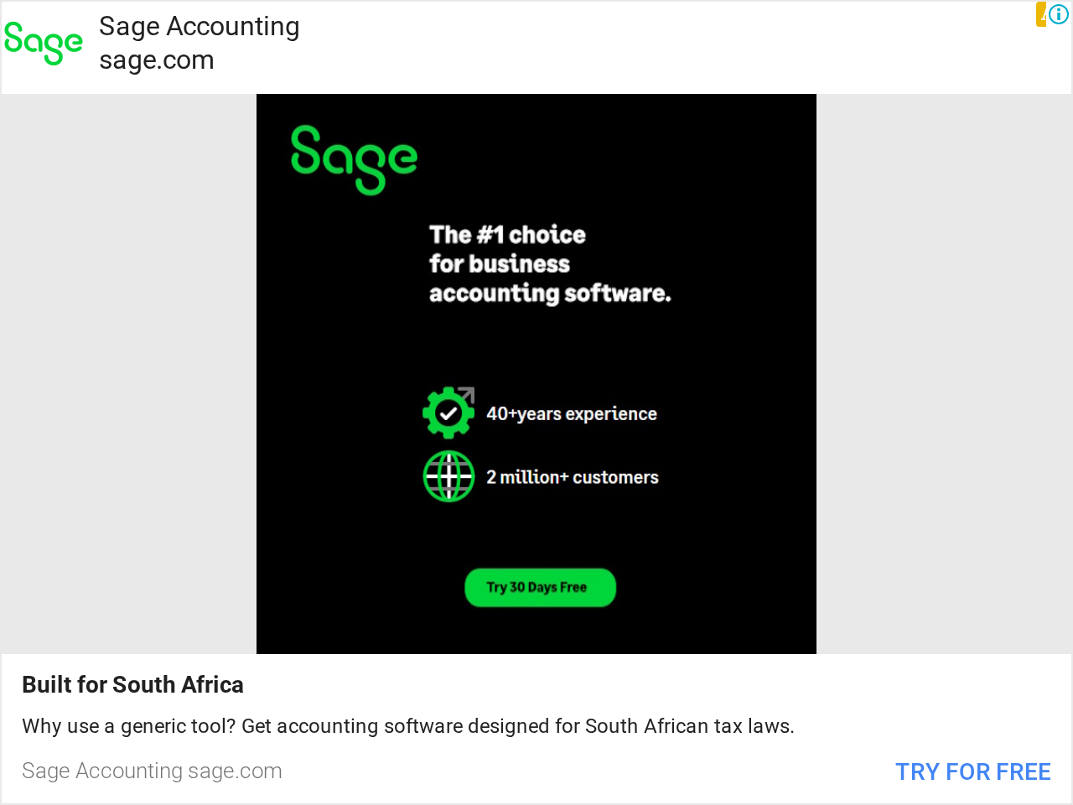Open the TRY FOR FREE link
Viewport: 1073px width, 805px height.
tap(972, 771)
